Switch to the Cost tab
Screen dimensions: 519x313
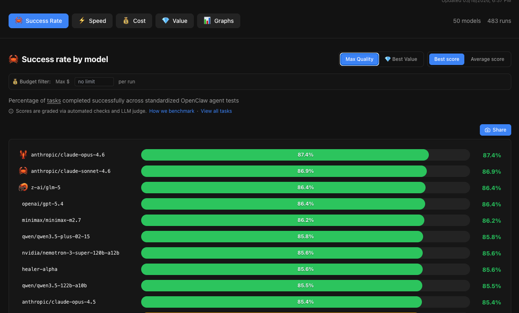coord(134,21)
